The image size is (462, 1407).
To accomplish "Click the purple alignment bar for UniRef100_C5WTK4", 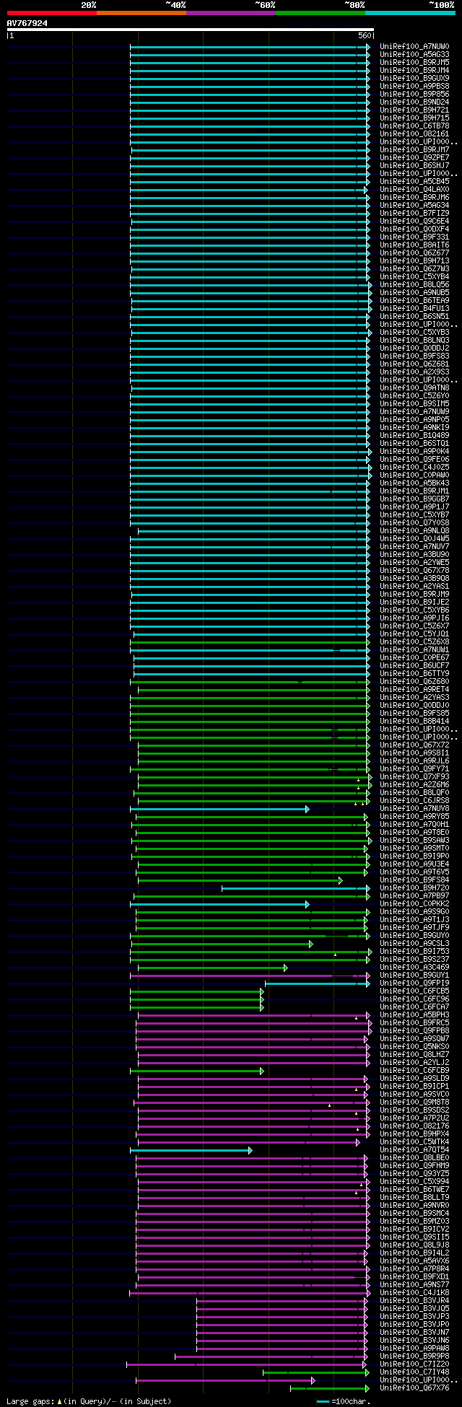I will (x=249, y=1142).
